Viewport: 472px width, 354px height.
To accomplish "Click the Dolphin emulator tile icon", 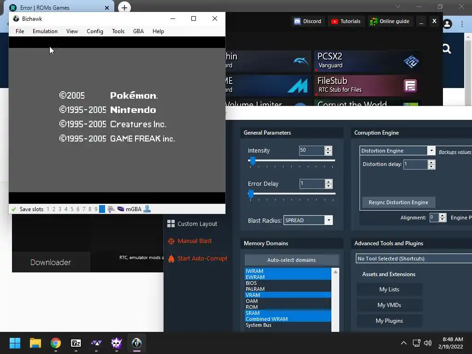I will [x=301, y=61].
